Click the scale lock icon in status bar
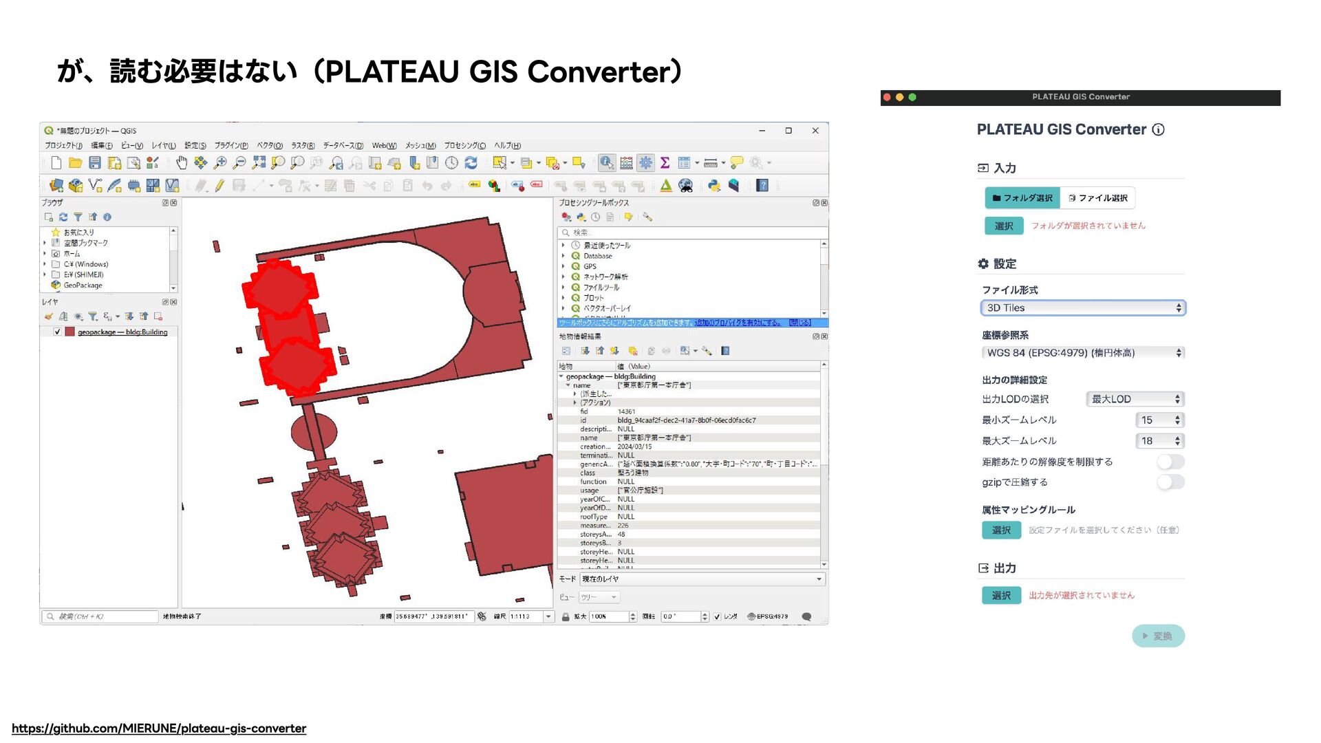1321x743 pixels. point(566,617)
